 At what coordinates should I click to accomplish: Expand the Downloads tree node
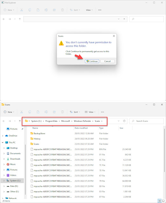(4, 159)
